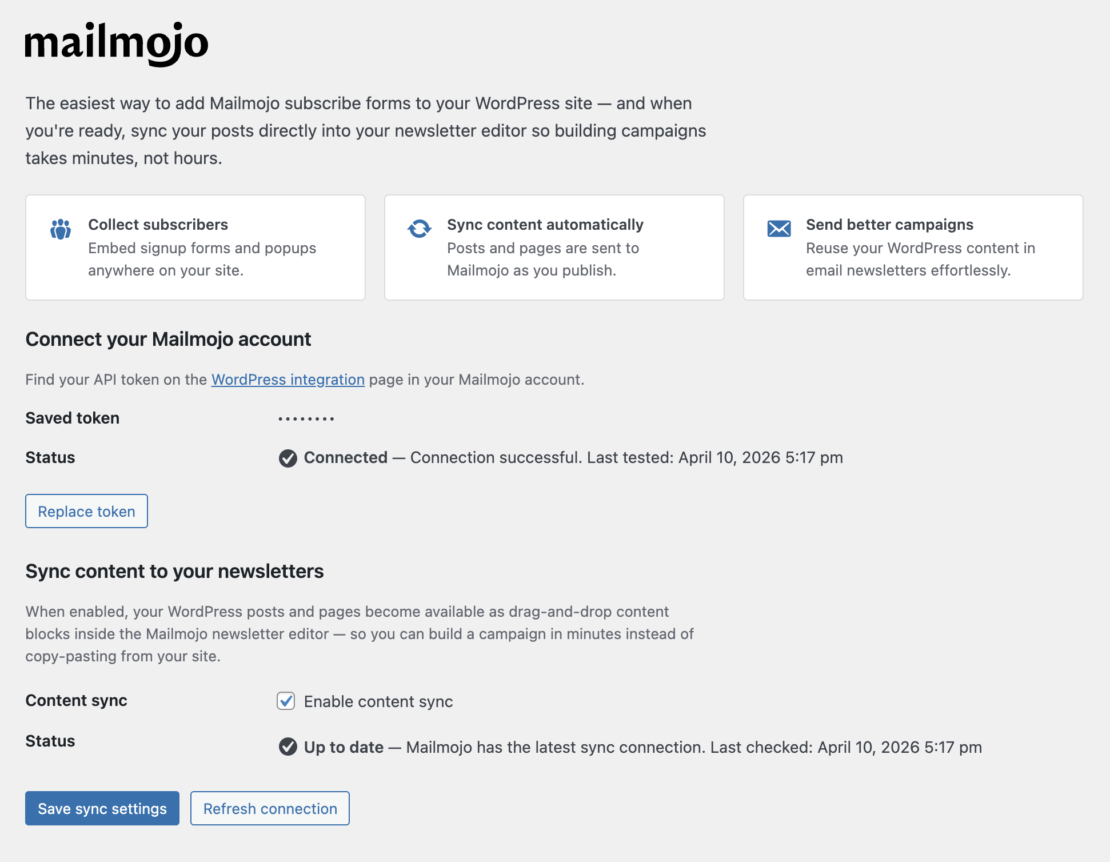Click the Connect your Mailmojo account heading

pyautogui.click(x=168, y=340)
